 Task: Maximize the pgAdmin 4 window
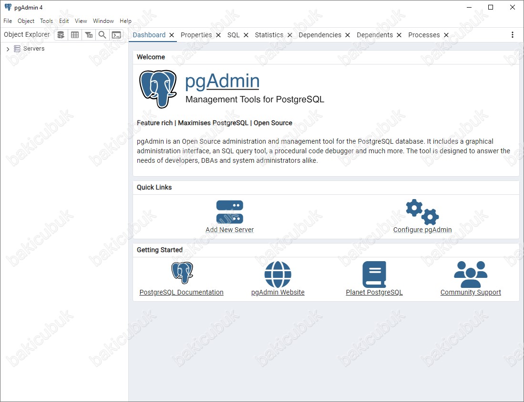[491, 7]
